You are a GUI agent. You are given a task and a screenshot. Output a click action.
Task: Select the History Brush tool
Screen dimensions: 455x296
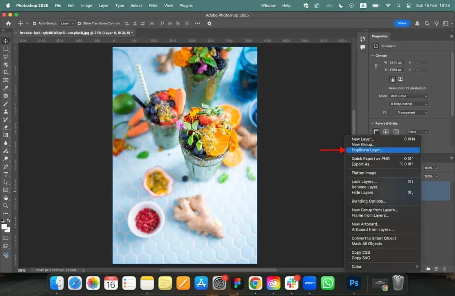pyautogui.click(x=6, y=119)
